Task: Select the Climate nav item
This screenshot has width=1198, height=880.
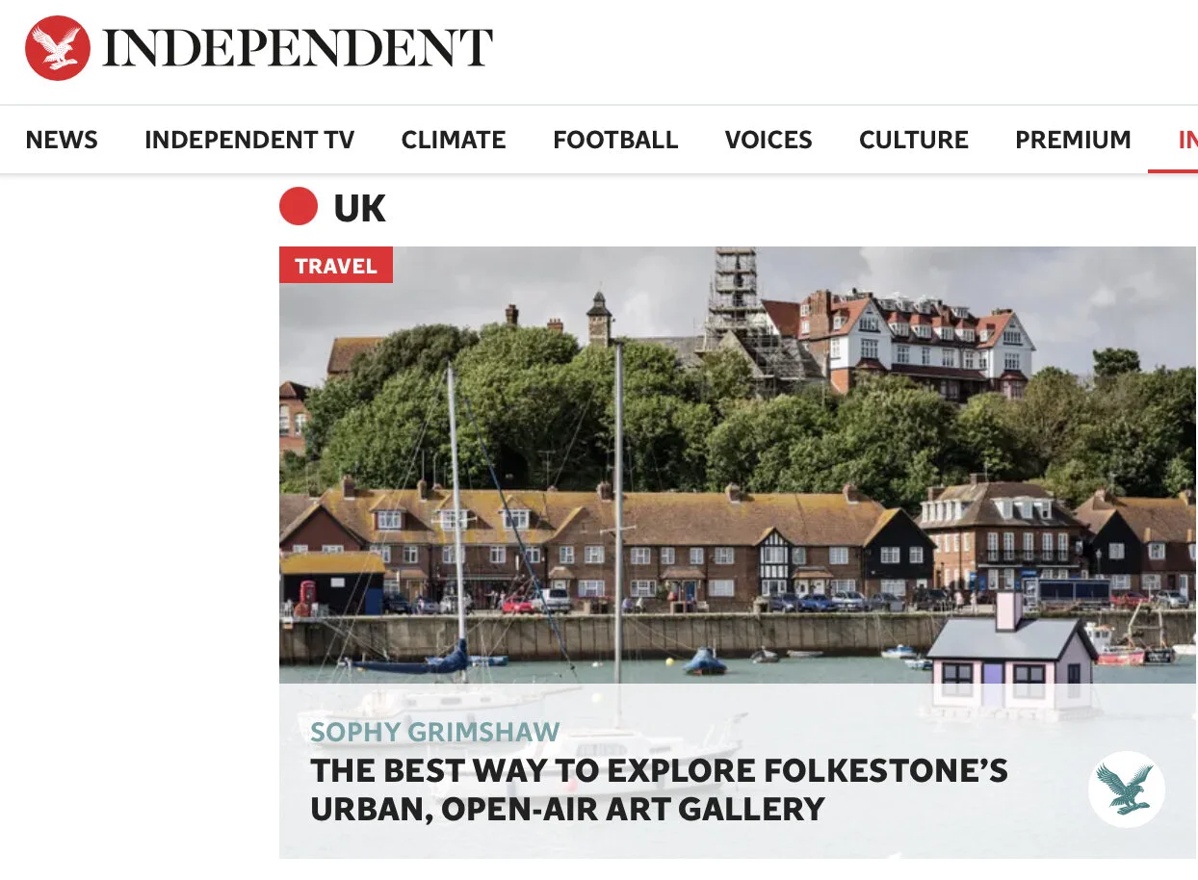Action: click(x=454, y=141)
